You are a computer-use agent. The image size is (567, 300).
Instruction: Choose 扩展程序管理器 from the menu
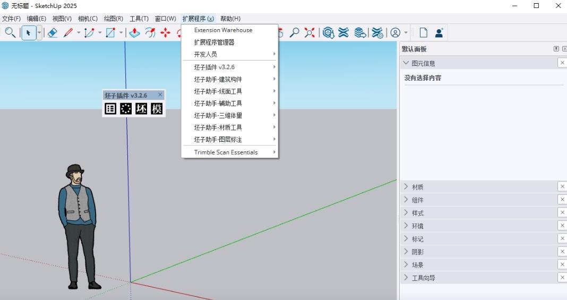[x=230, y=42]
